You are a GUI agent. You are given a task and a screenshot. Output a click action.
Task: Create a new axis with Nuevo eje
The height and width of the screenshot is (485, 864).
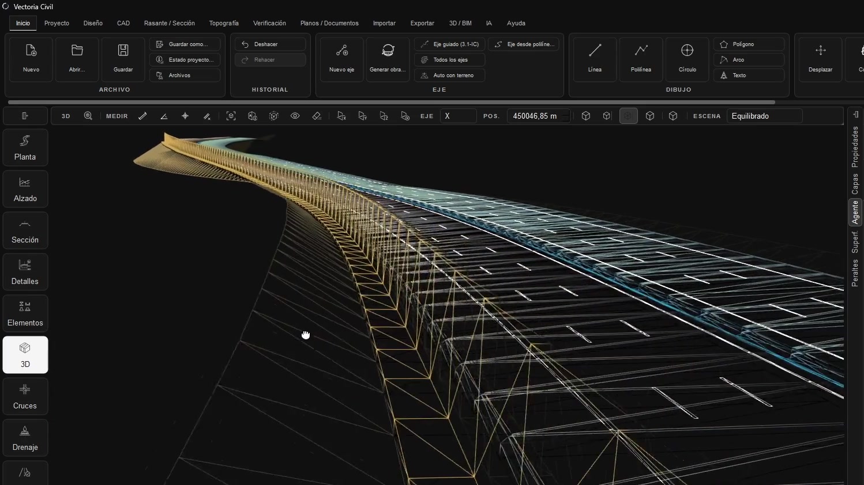coord(342,59)
